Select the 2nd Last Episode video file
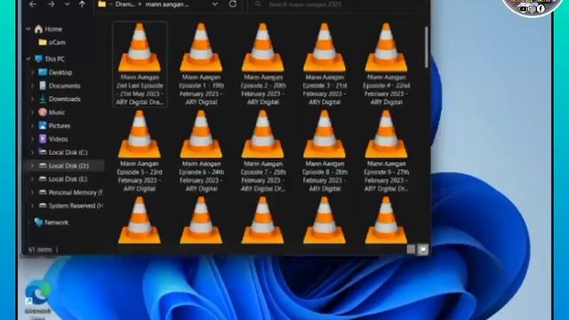Viewport: 569px width, 320px height. [140, 64]
